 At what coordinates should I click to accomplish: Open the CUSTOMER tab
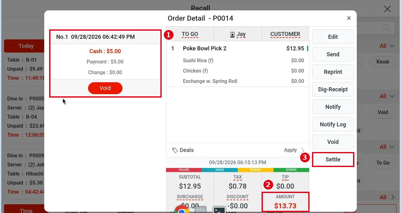coord(285,34)
